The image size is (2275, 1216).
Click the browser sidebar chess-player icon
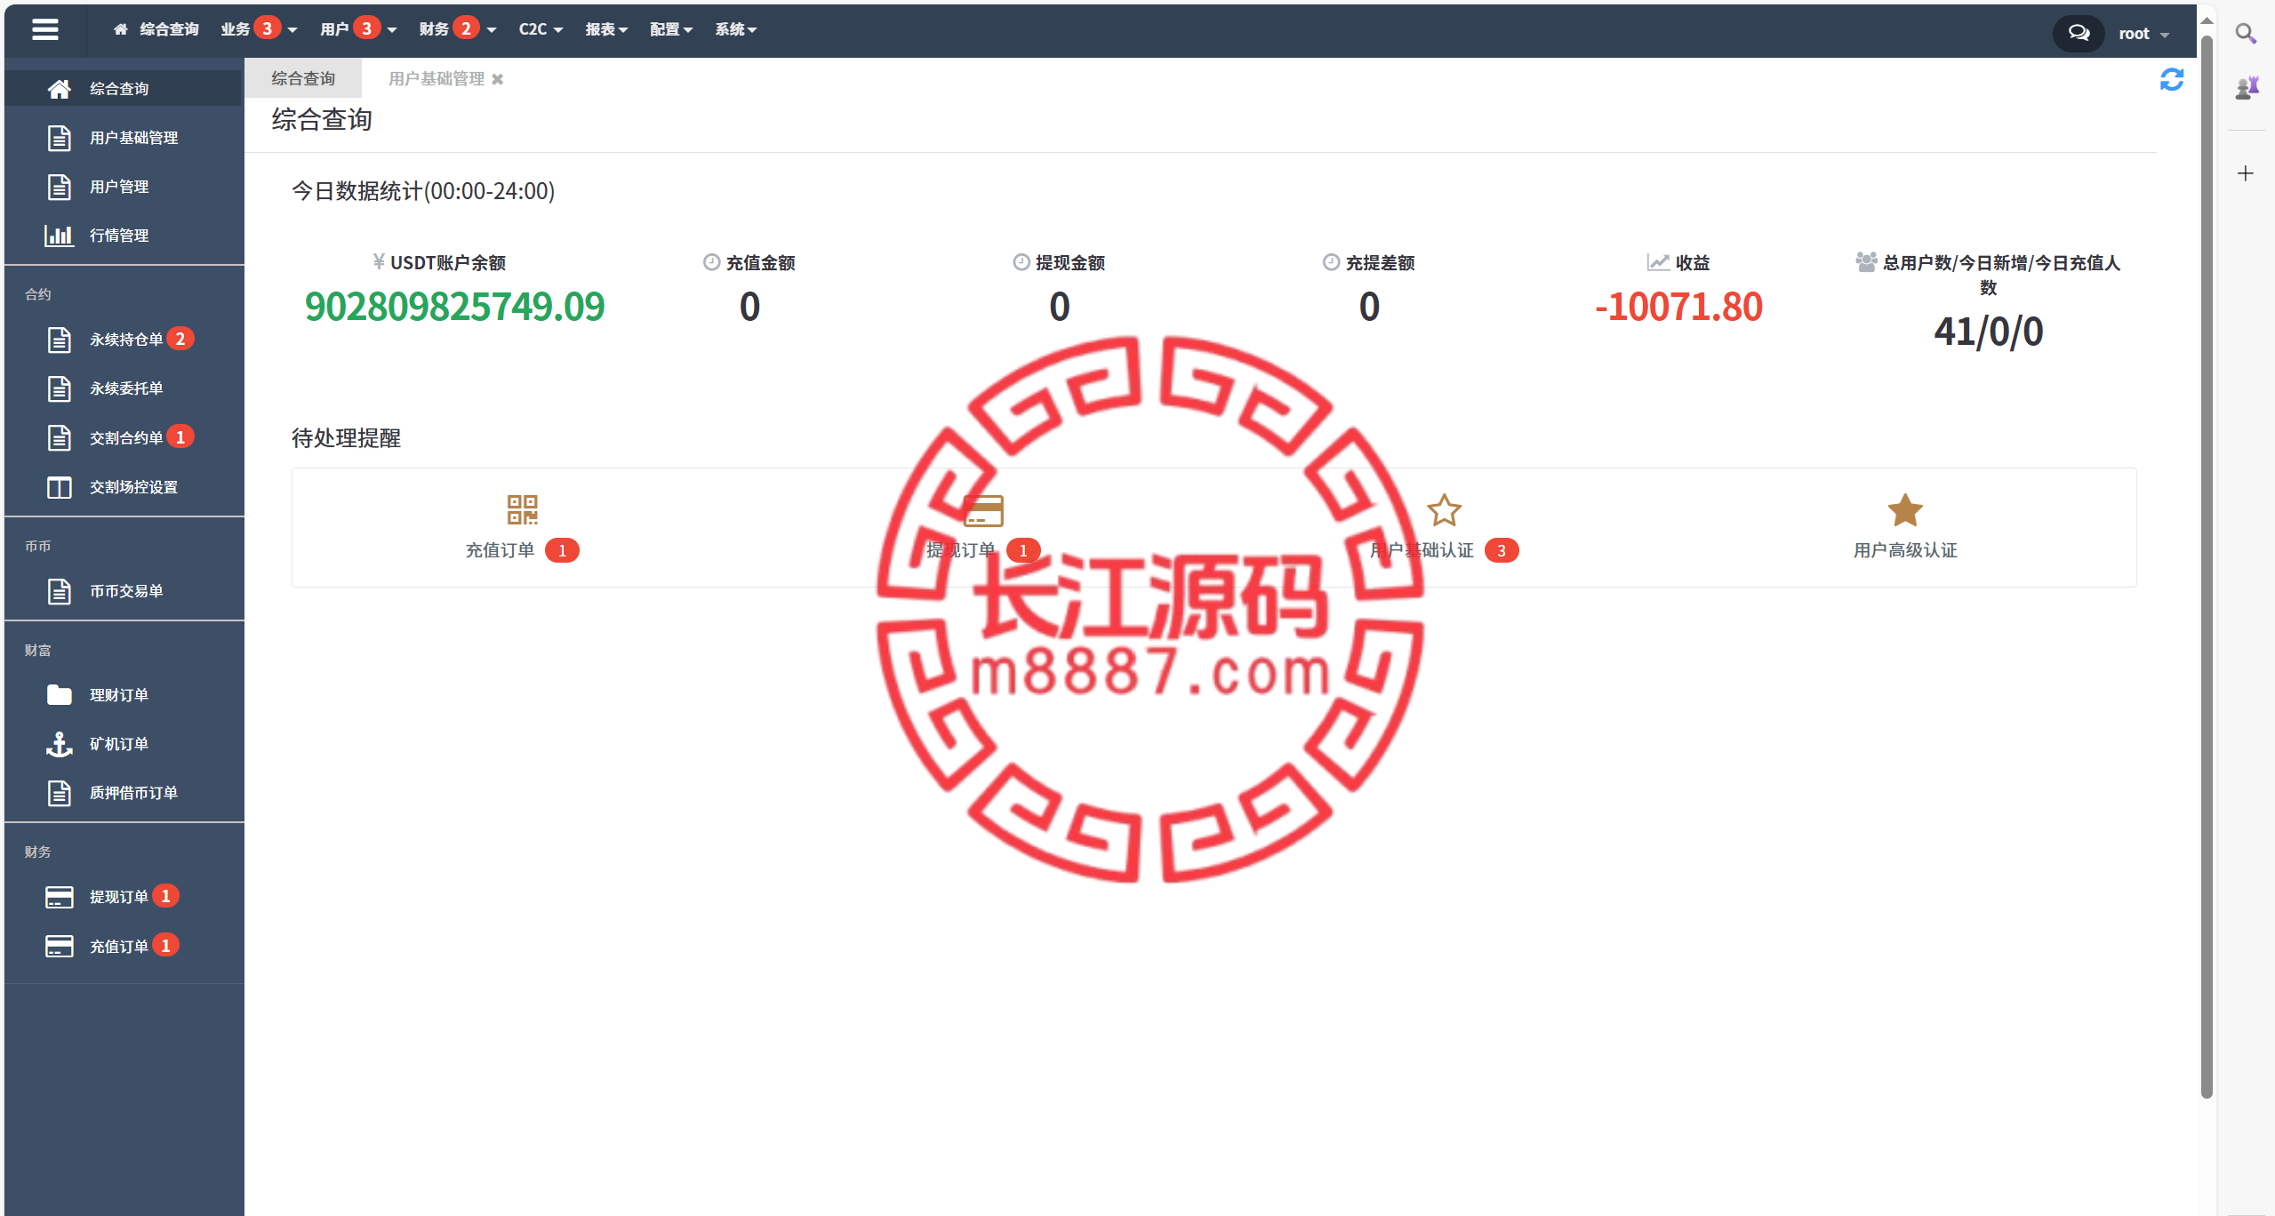tap(2247, 87)
